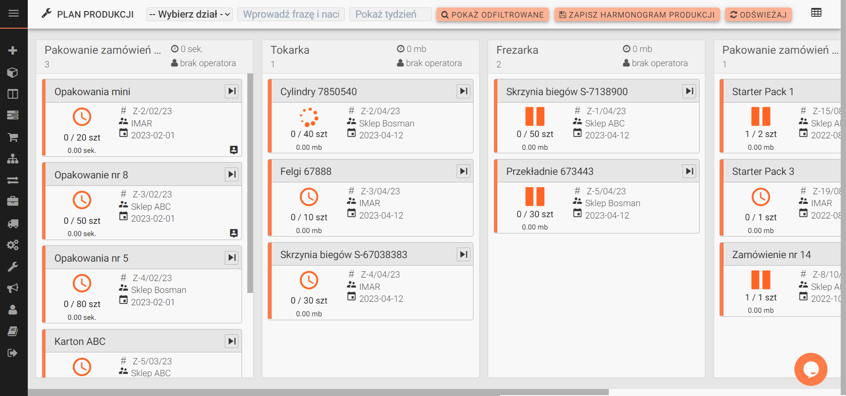Open the orange chat bubble widget

click(810, 369)
